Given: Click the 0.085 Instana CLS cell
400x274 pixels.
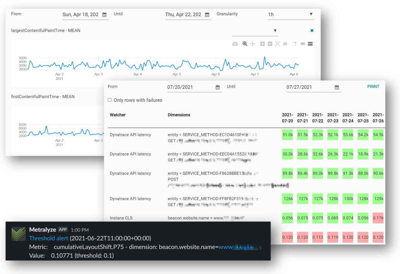Looking at the screenshot, I should (x=333, y=218).
